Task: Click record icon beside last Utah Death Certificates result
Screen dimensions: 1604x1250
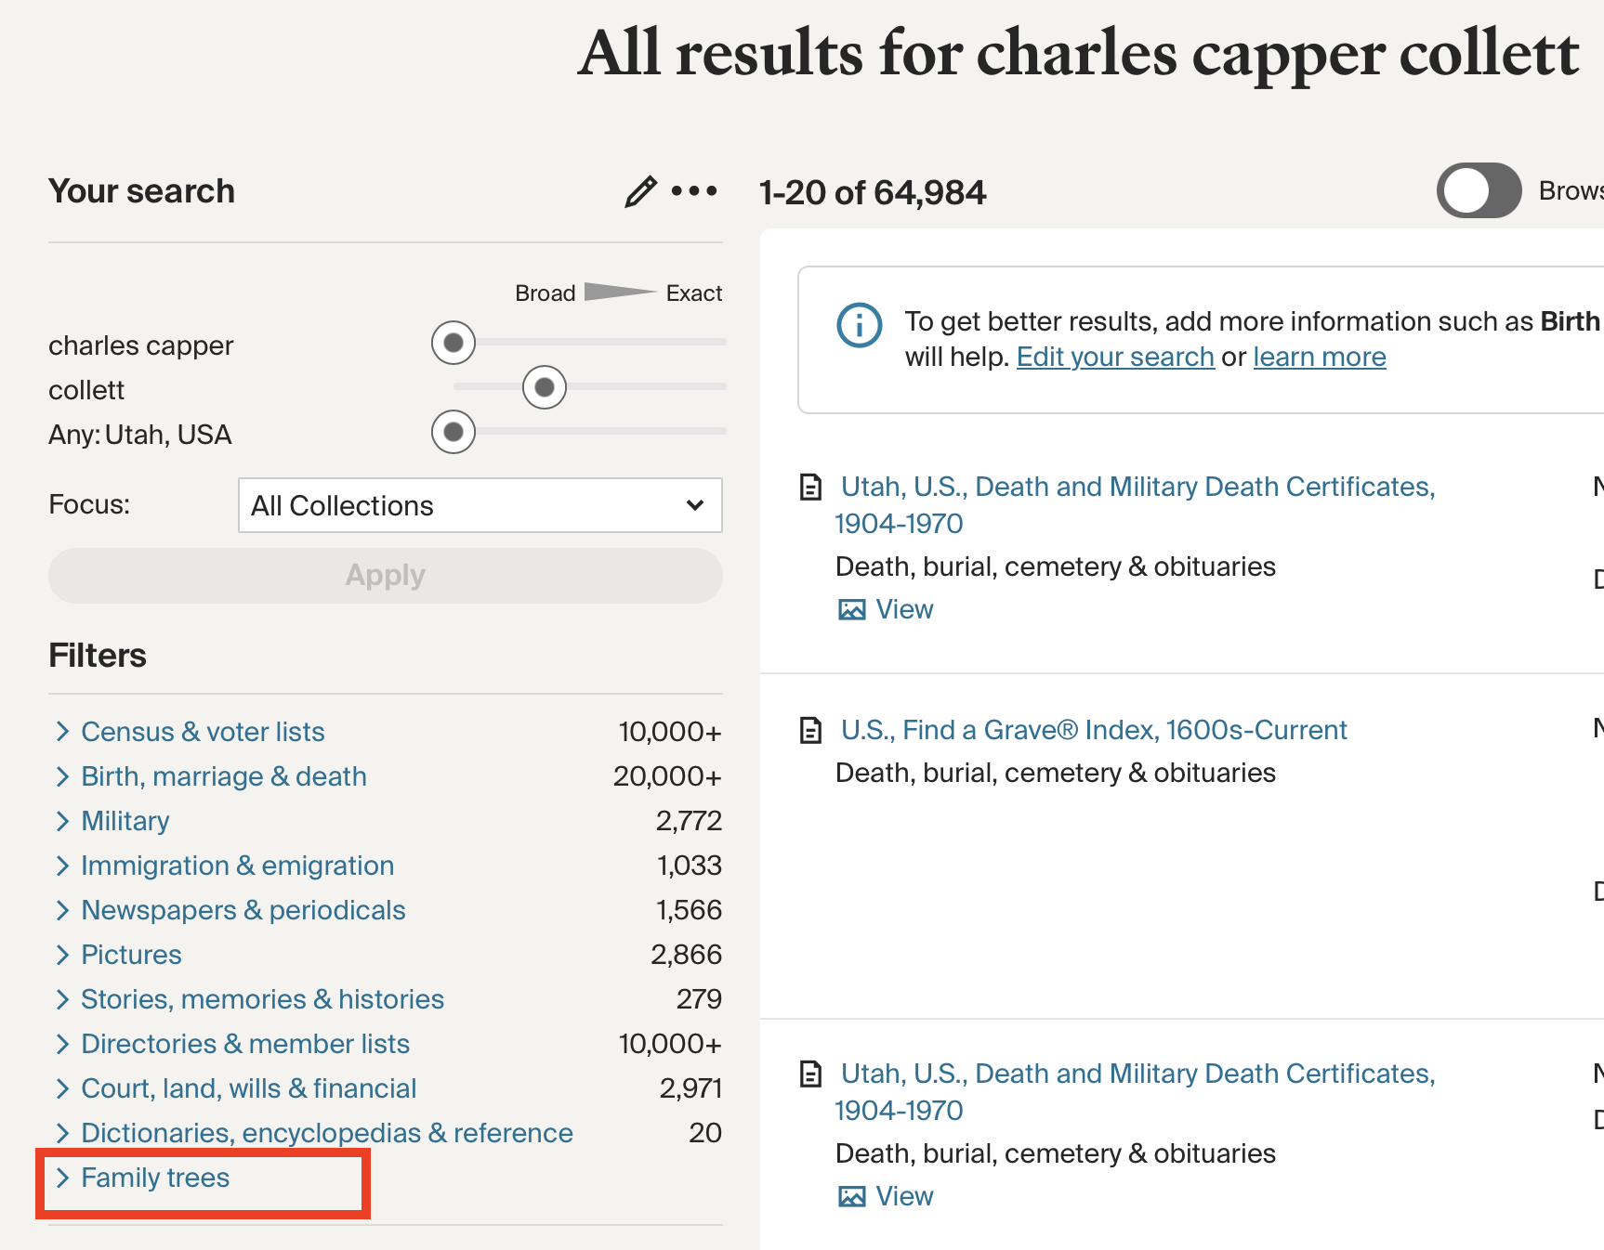Action: point(811,1074)
